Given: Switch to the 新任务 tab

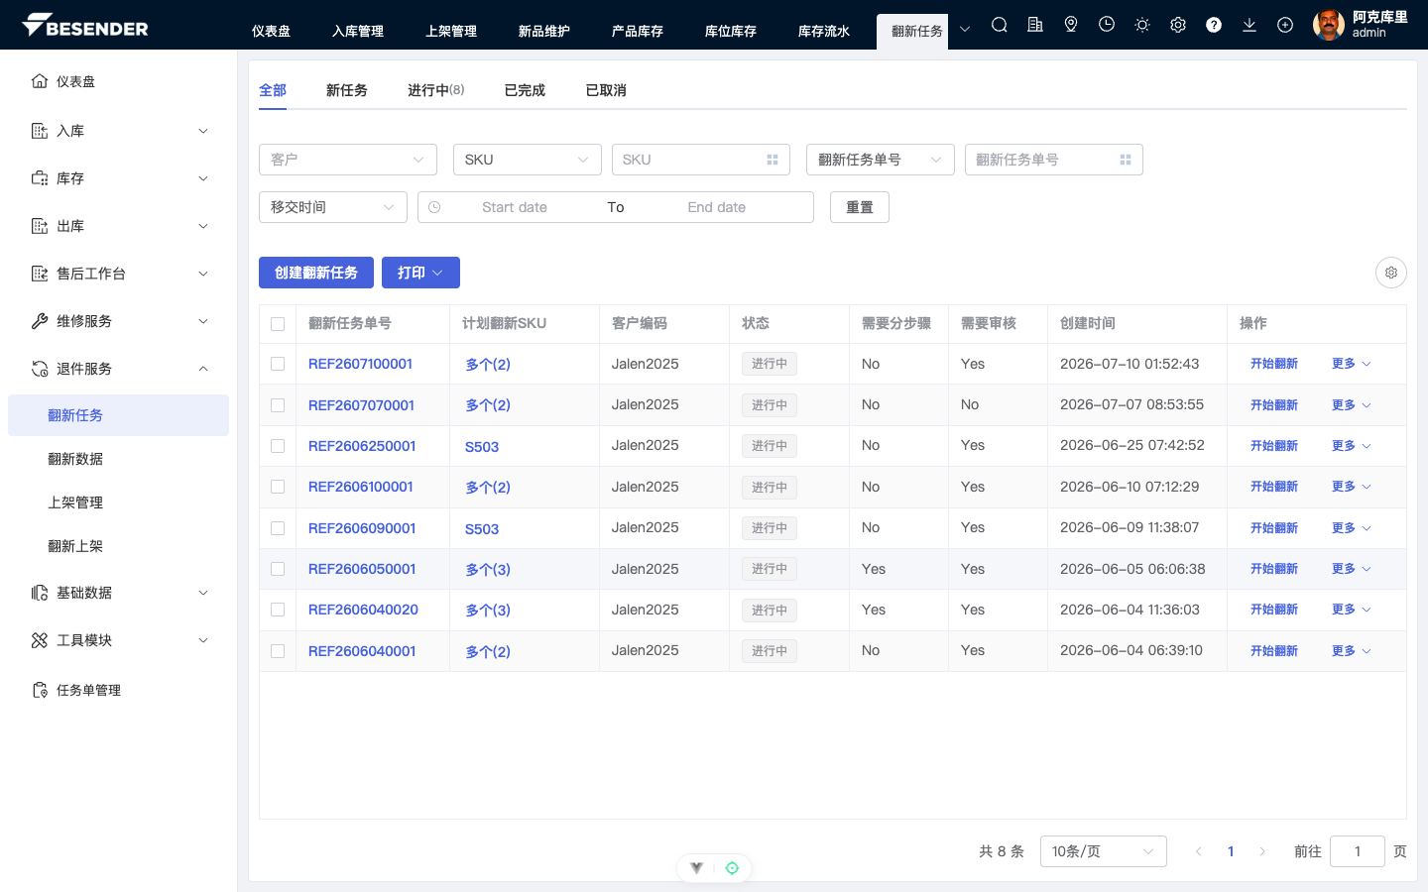Looking at the screenshot, I should tap(347, 90).
